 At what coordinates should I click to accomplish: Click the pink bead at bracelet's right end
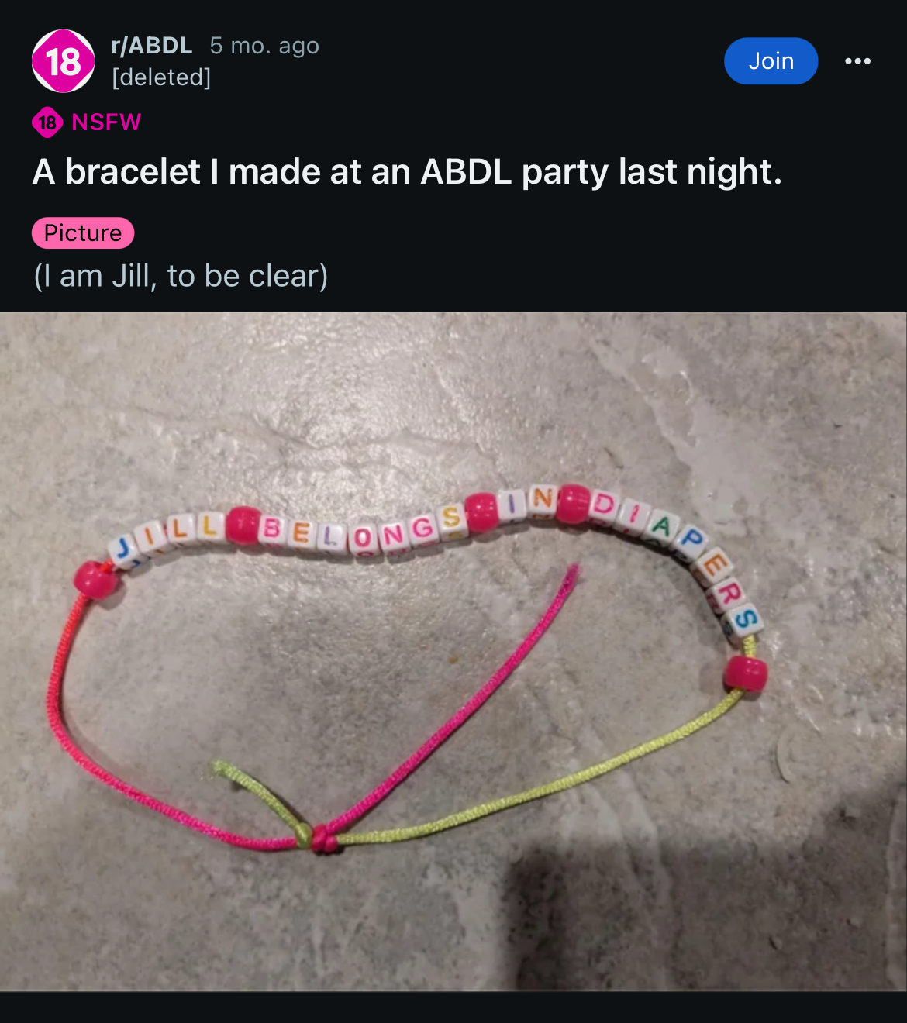click(x=746, y=673)
